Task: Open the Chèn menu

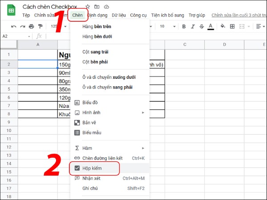Action: 77,15
